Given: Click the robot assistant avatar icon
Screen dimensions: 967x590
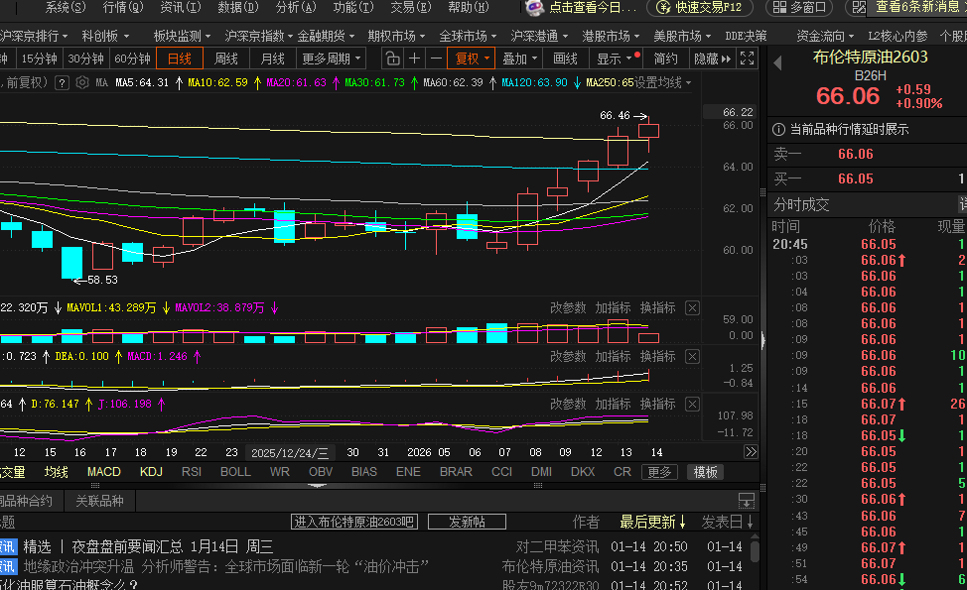Looking at the screenshot, I should click(534, 7).
